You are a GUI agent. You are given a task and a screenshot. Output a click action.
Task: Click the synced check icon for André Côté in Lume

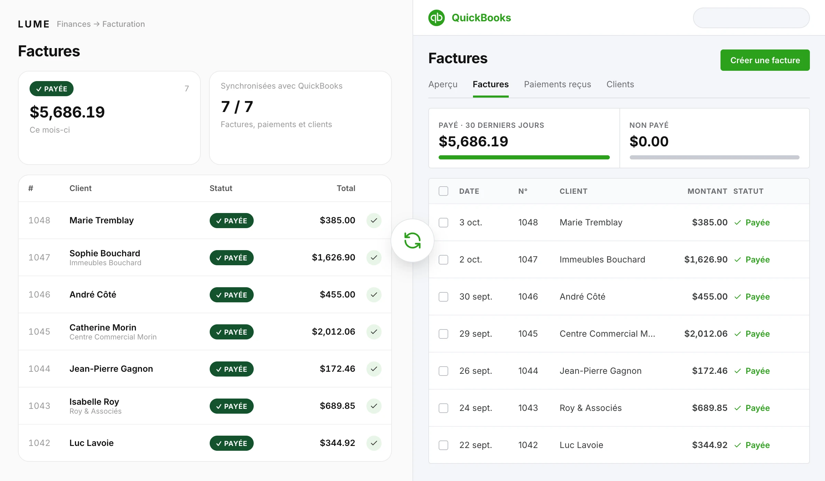374,295
